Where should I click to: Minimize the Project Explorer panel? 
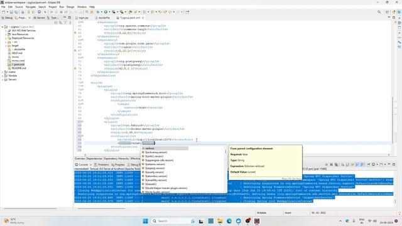pyautogui.click(x=65, y=18)
